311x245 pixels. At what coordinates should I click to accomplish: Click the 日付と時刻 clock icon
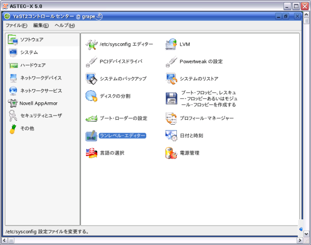[x=171, y=135]
